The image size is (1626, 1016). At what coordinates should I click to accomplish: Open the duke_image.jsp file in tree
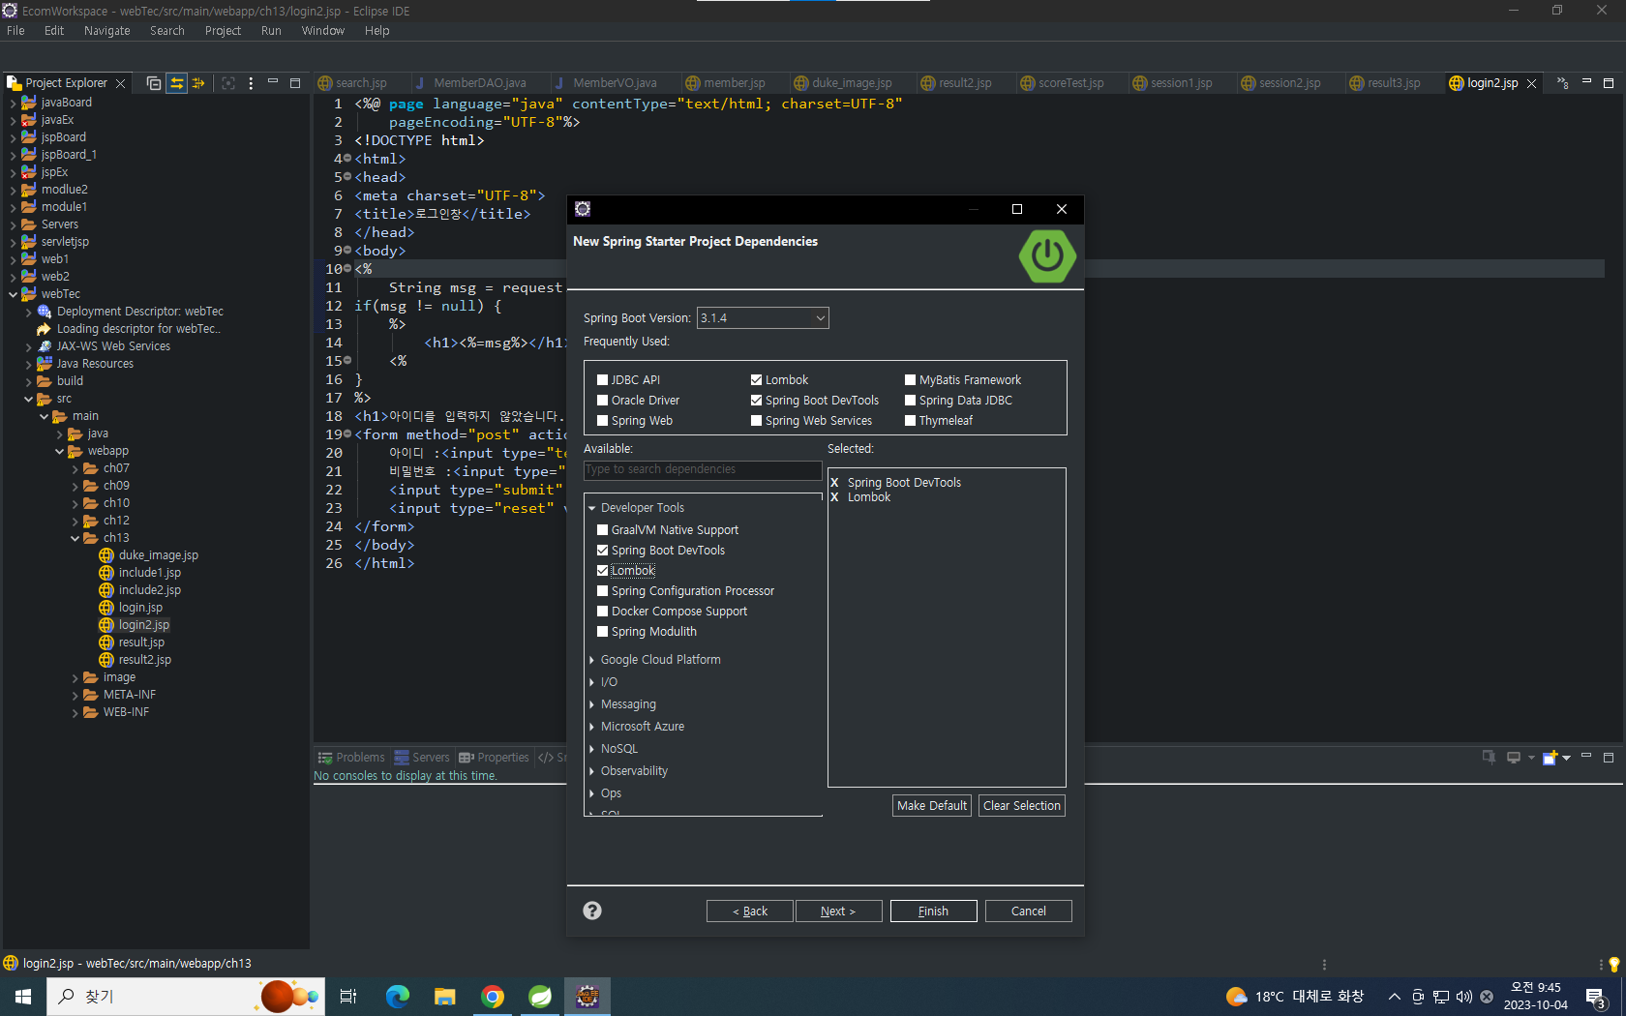[158, 555]
